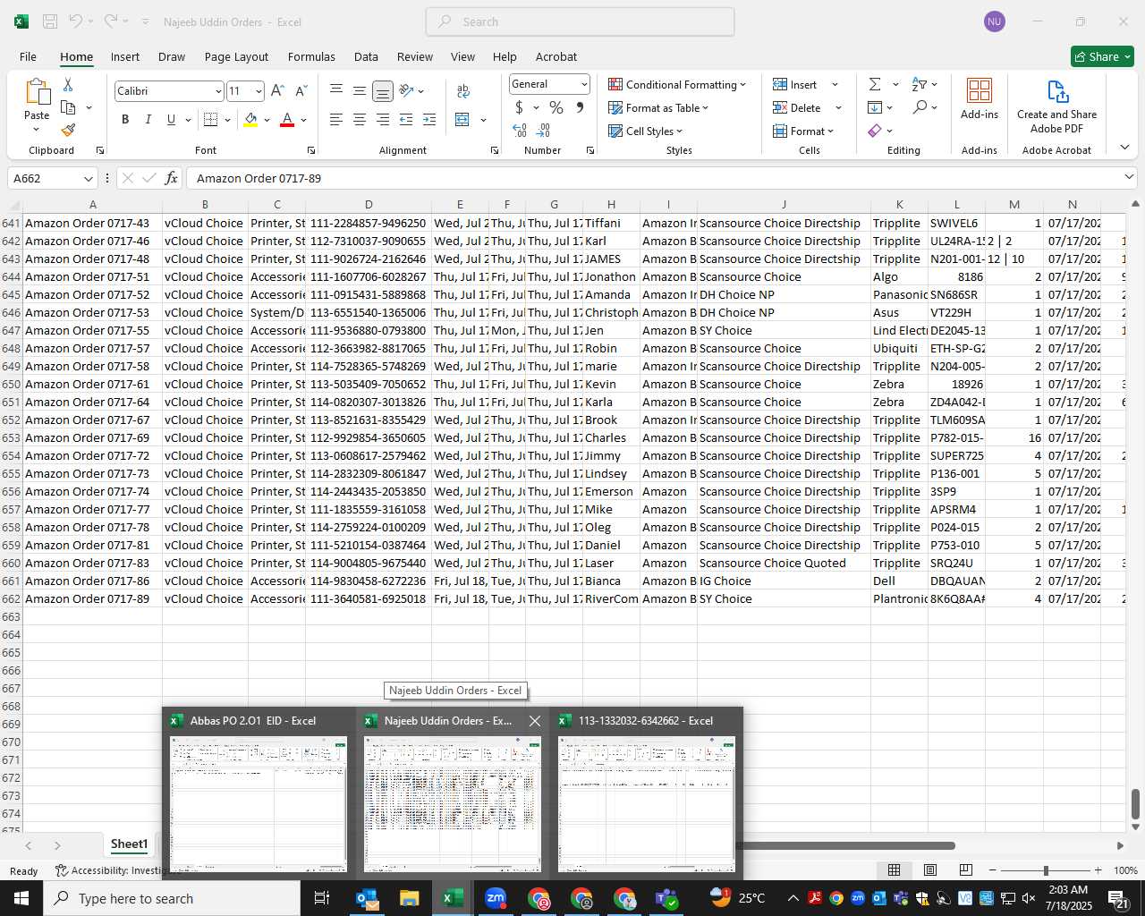1145x916 pixels.
Task: Click the Fill down icon
Action: [x=875, y=107]
